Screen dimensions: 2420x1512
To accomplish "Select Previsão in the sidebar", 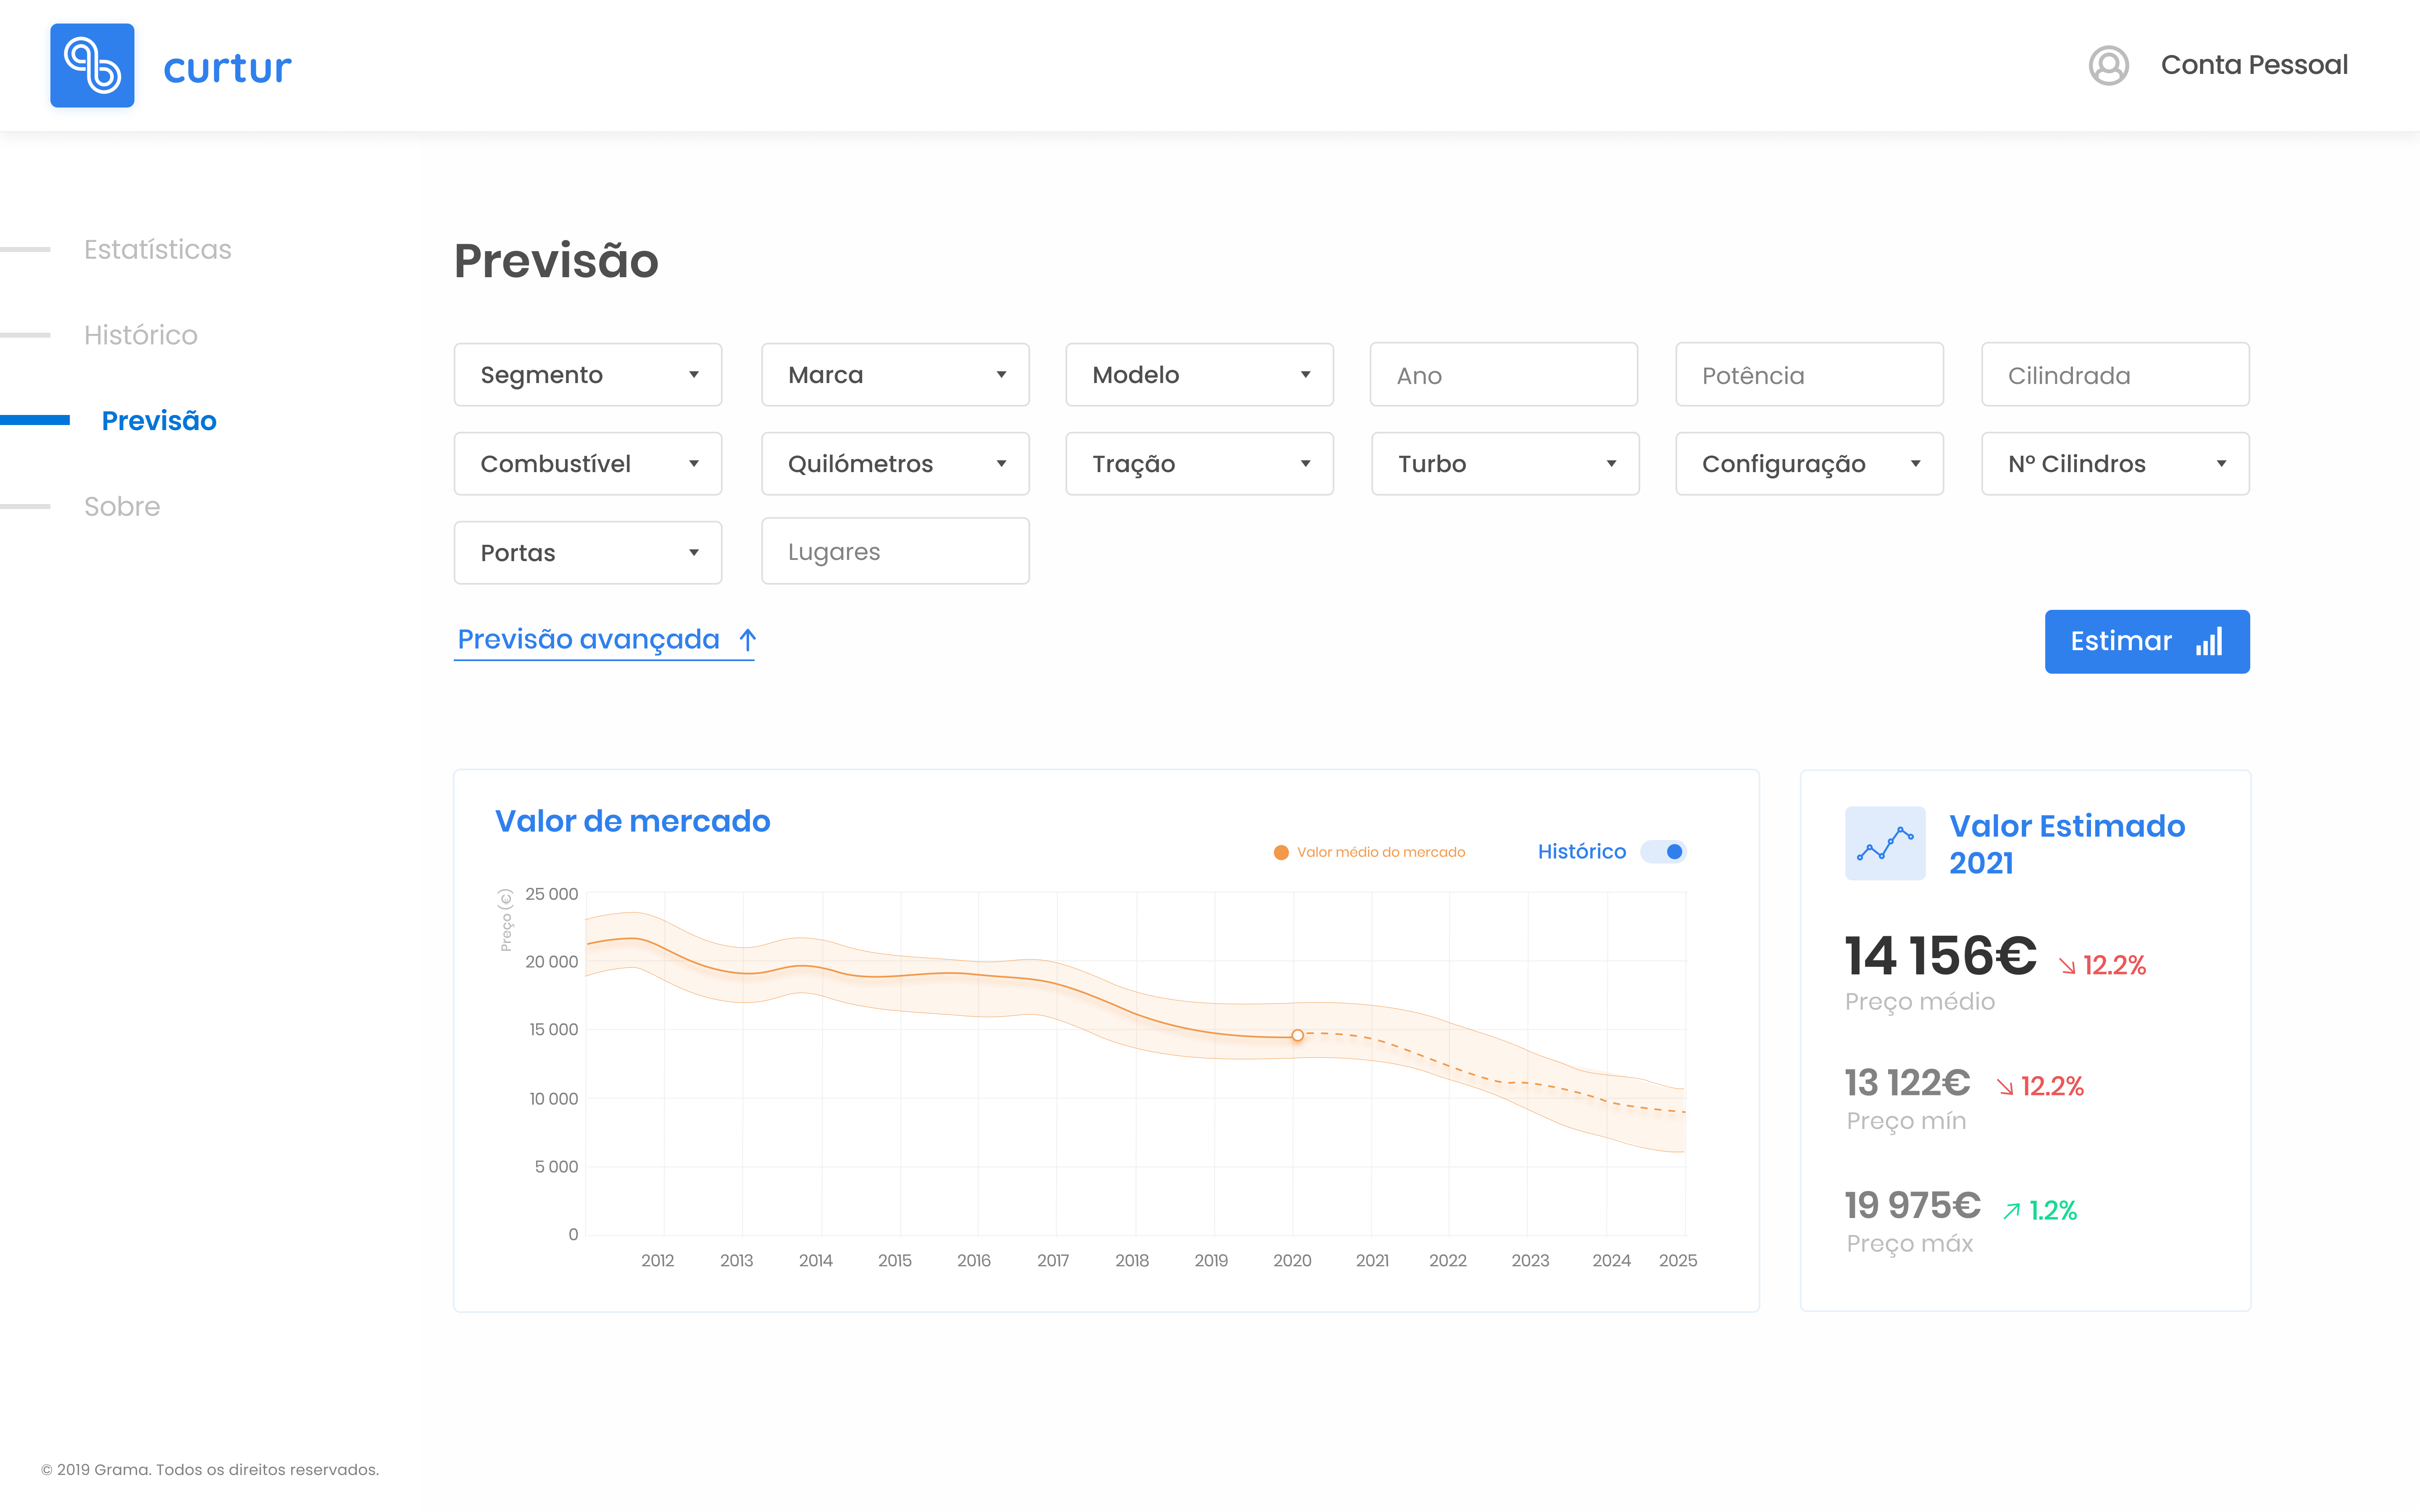I will pyautogui.click(x=159, y=421).
